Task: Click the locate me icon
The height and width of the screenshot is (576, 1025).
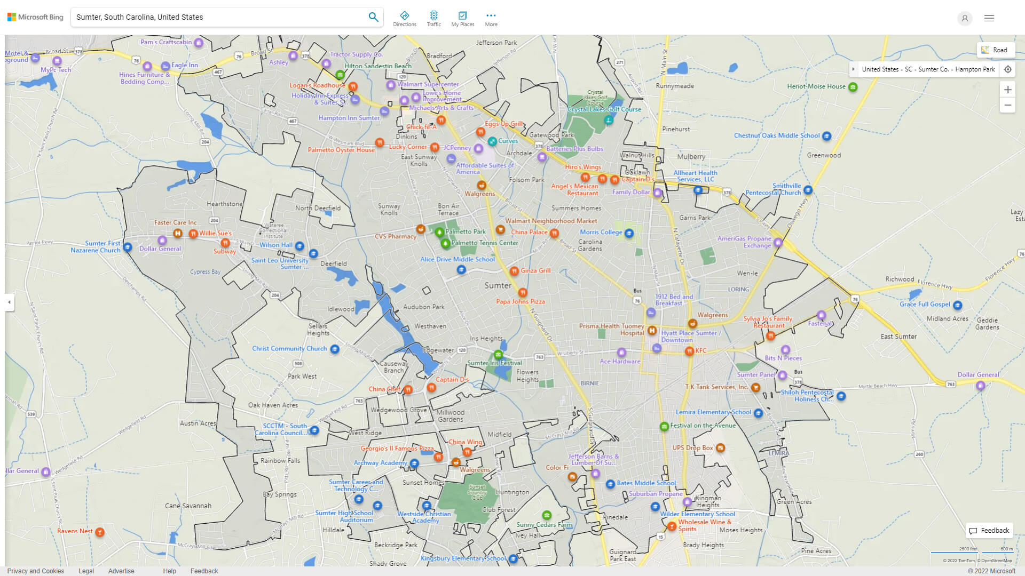Action: point(1007,69)
